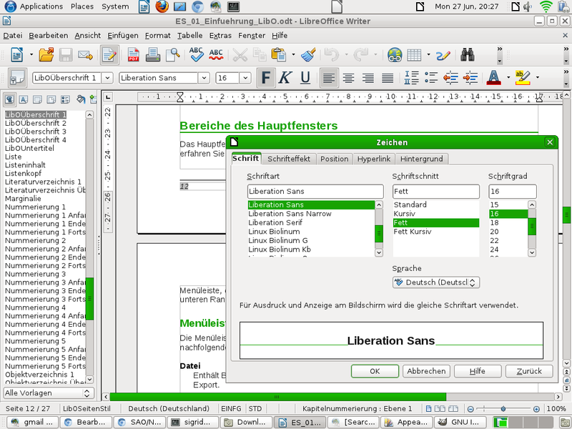Image resolution: width=572 pixels, height=429 pixels.
Task: Select Liberation Serif in font list
Action: [x=275, y=222]
